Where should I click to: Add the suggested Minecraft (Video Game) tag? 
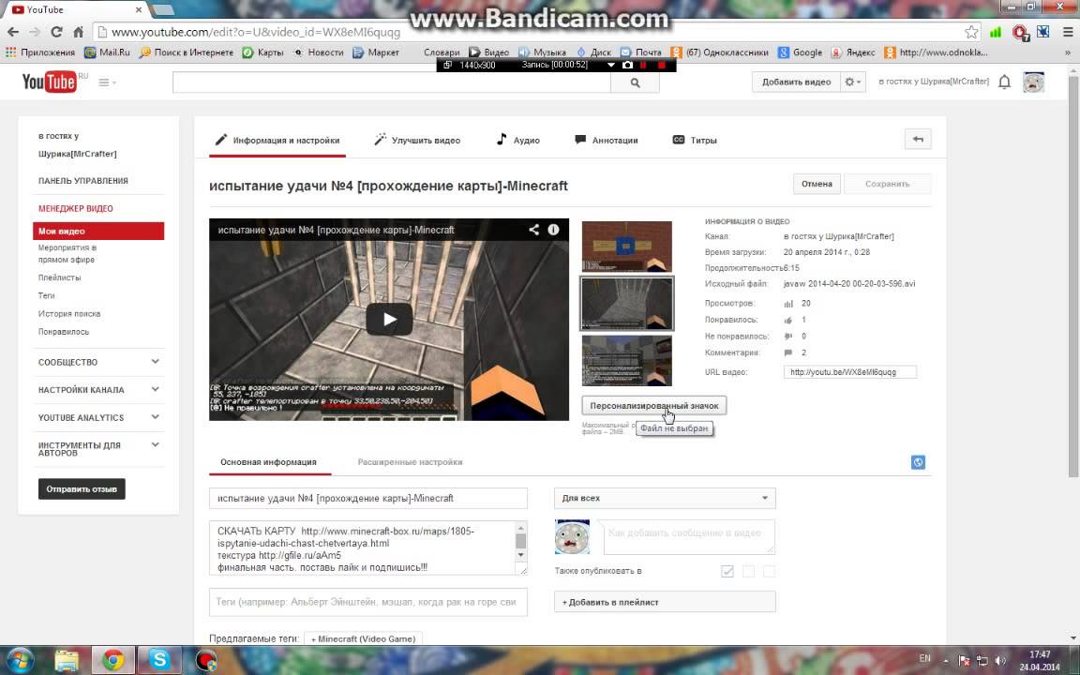(x=363, y=639)
